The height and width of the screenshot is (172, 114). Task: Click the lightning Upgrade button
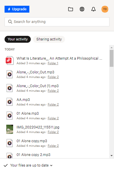click(x=17, y=9)
